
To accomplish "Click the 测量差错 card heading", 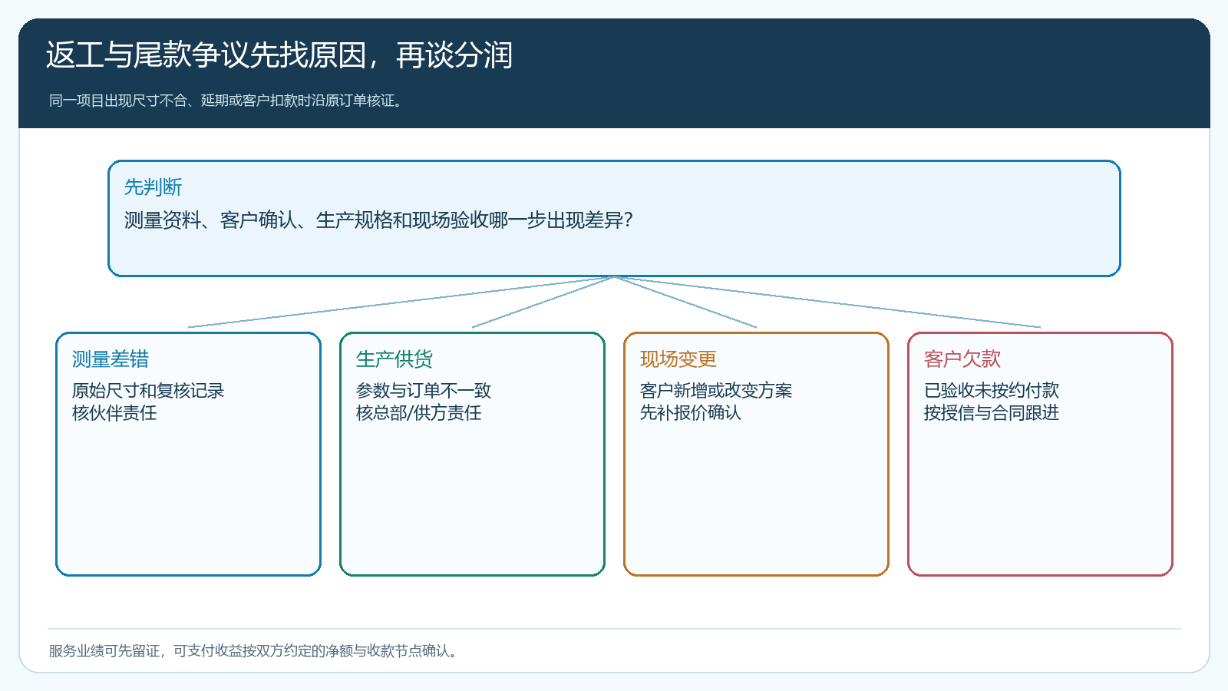I will coord(111,359).
